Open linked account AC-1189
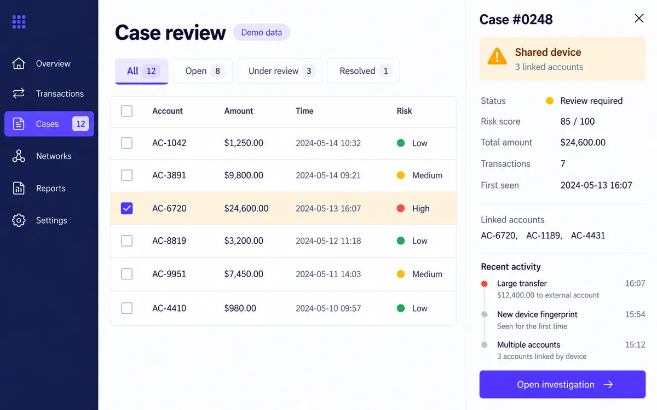Image resolution: width=657 pixels, height=410 pixels. pos(544,236)
